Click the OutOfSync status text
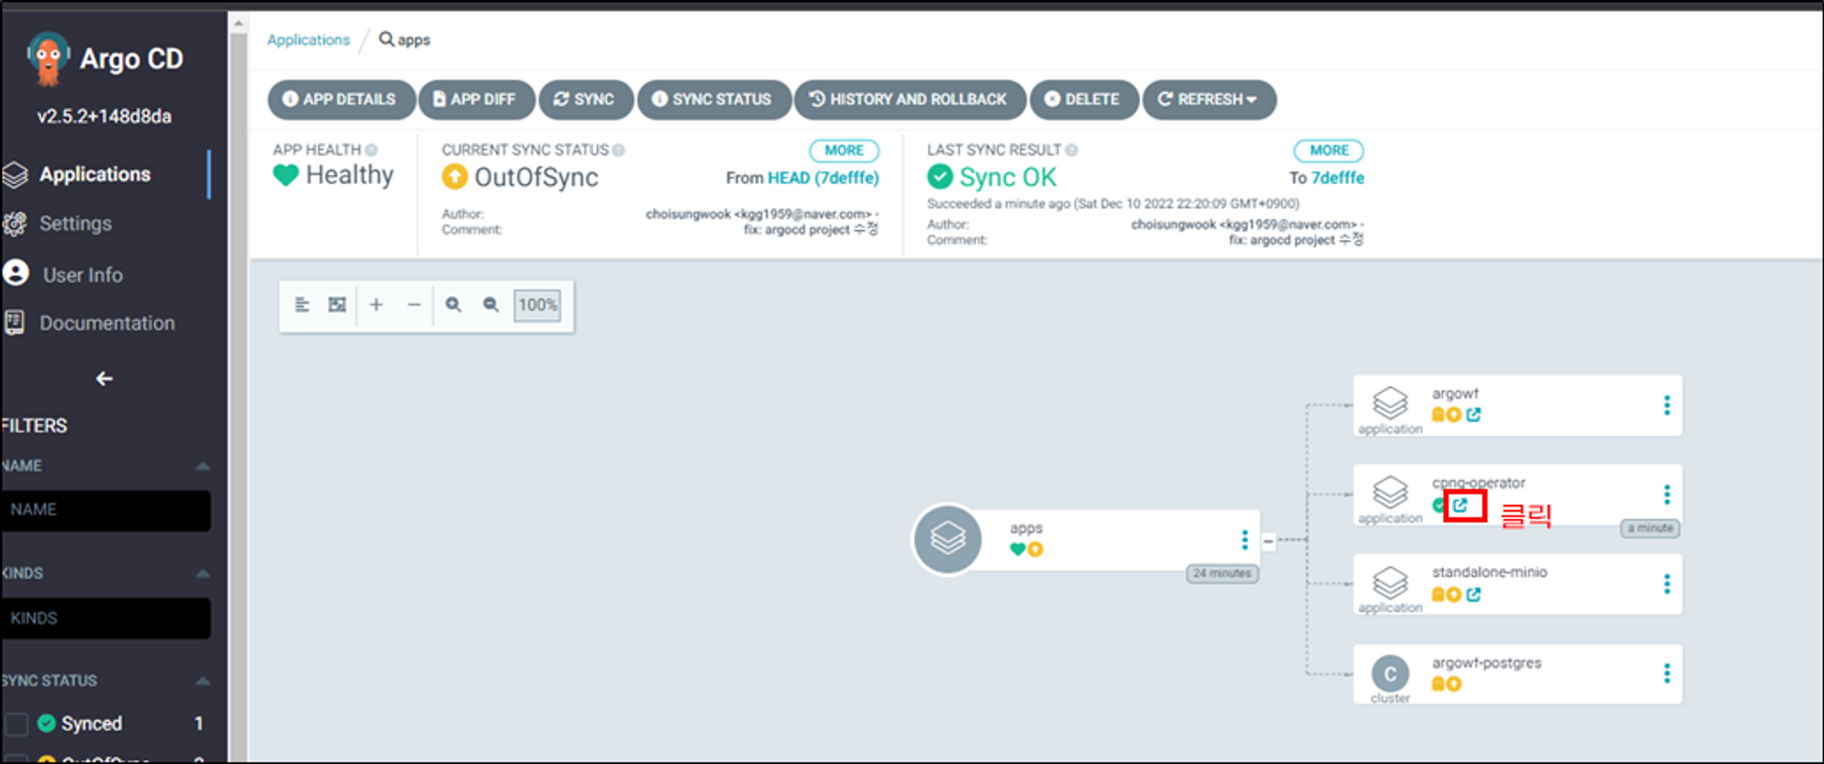This screenshot has width=1824, height=764. (x=536, y=177)
